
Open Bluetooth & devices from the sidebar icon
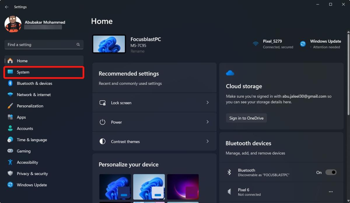(x=10, y=83)
